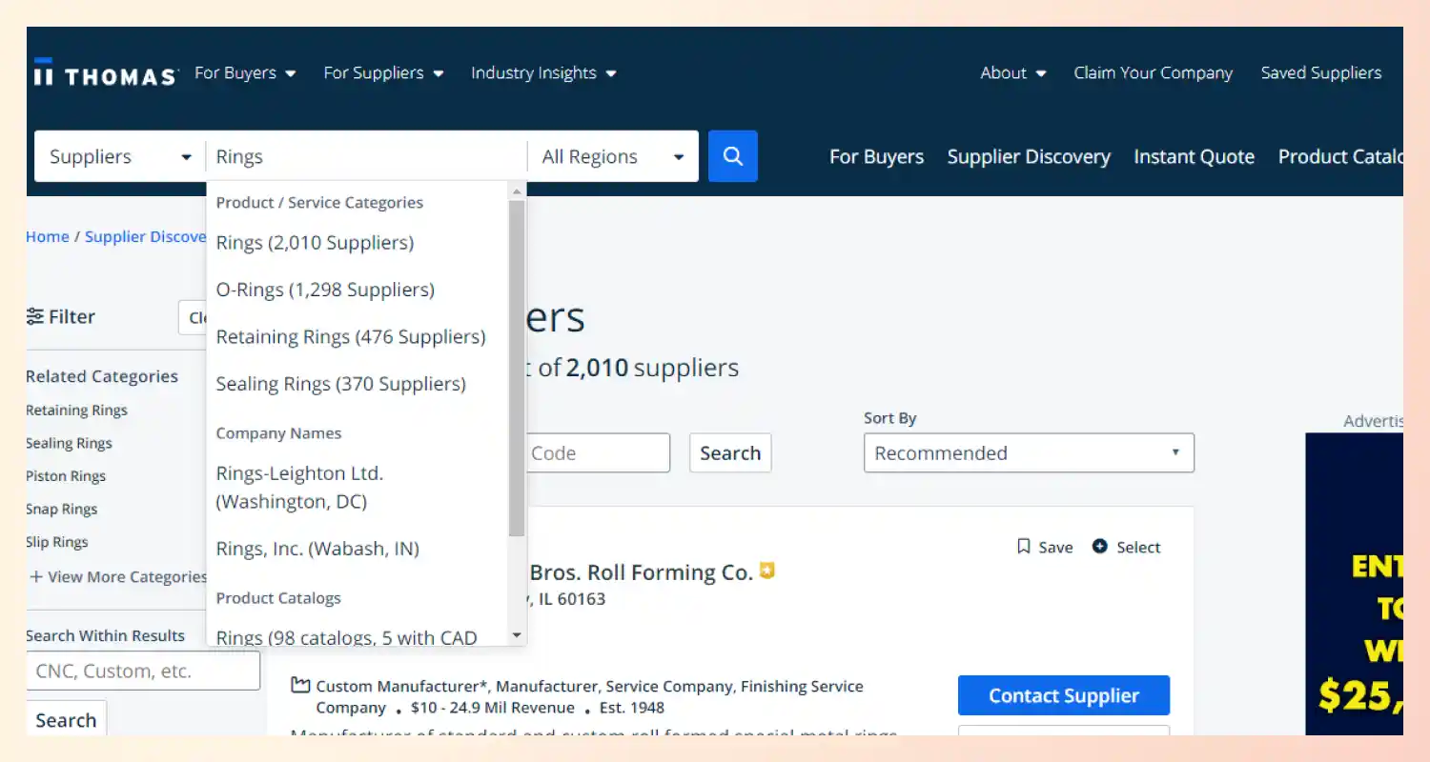Open the Suppliers search type dropdown
The height and width of the screenshot is (762, 1430).
pos(120,156)
